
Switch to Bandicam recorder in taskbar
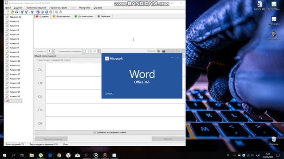click(x=105, y=155)
